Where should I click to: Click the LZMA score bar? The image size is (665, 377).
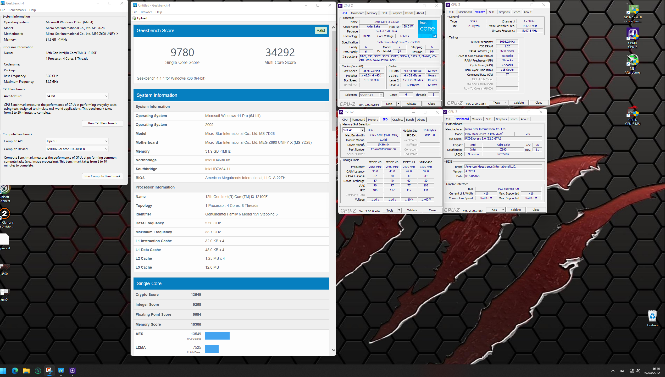point(212,349)
